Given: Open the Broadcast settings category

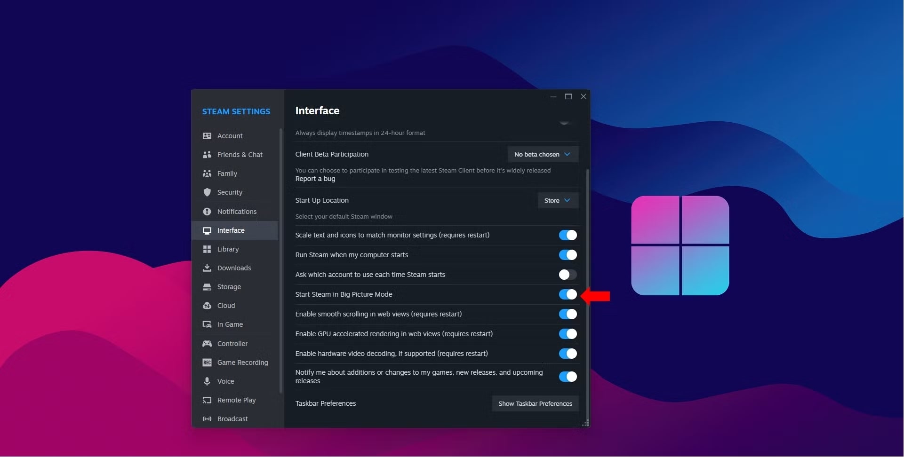Looking at the screenshot, I should [x=235, y=419].
